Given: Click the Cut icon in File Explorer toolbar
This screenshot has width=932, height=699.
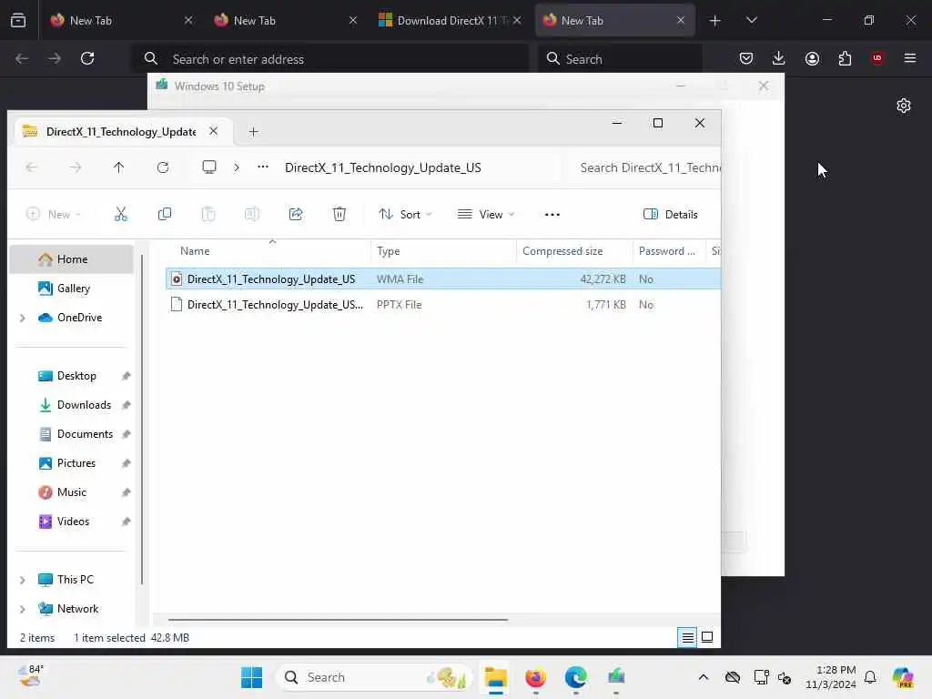Looking at the screenshot, I should click(x=121, y=214).
